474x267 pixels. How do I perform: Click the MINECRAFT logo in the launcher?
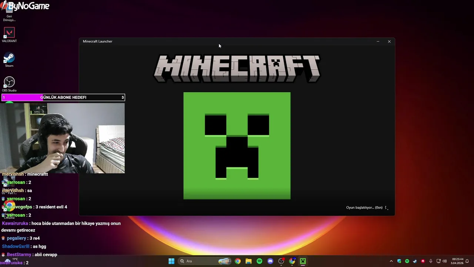[237, 69]
